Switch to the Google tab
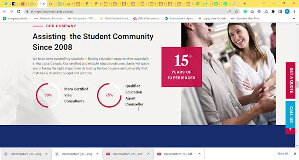Viewport: 299px width, 160px height. 234,4
